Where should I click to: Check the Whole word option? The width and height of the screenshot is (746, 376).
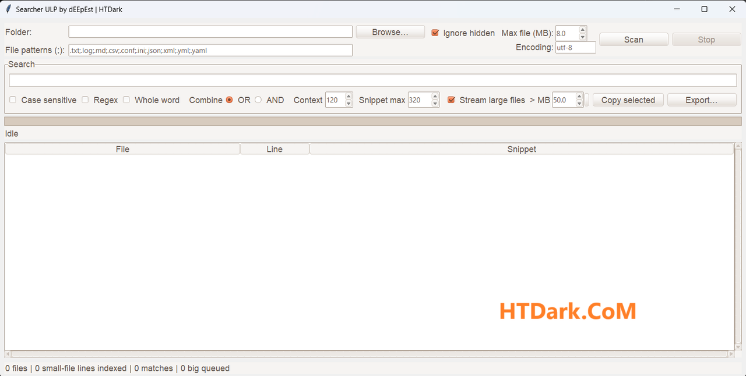tap(126, 100)
